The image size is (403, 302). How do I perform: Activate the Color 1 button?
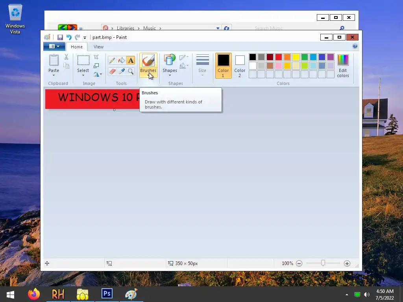point(223,66)
